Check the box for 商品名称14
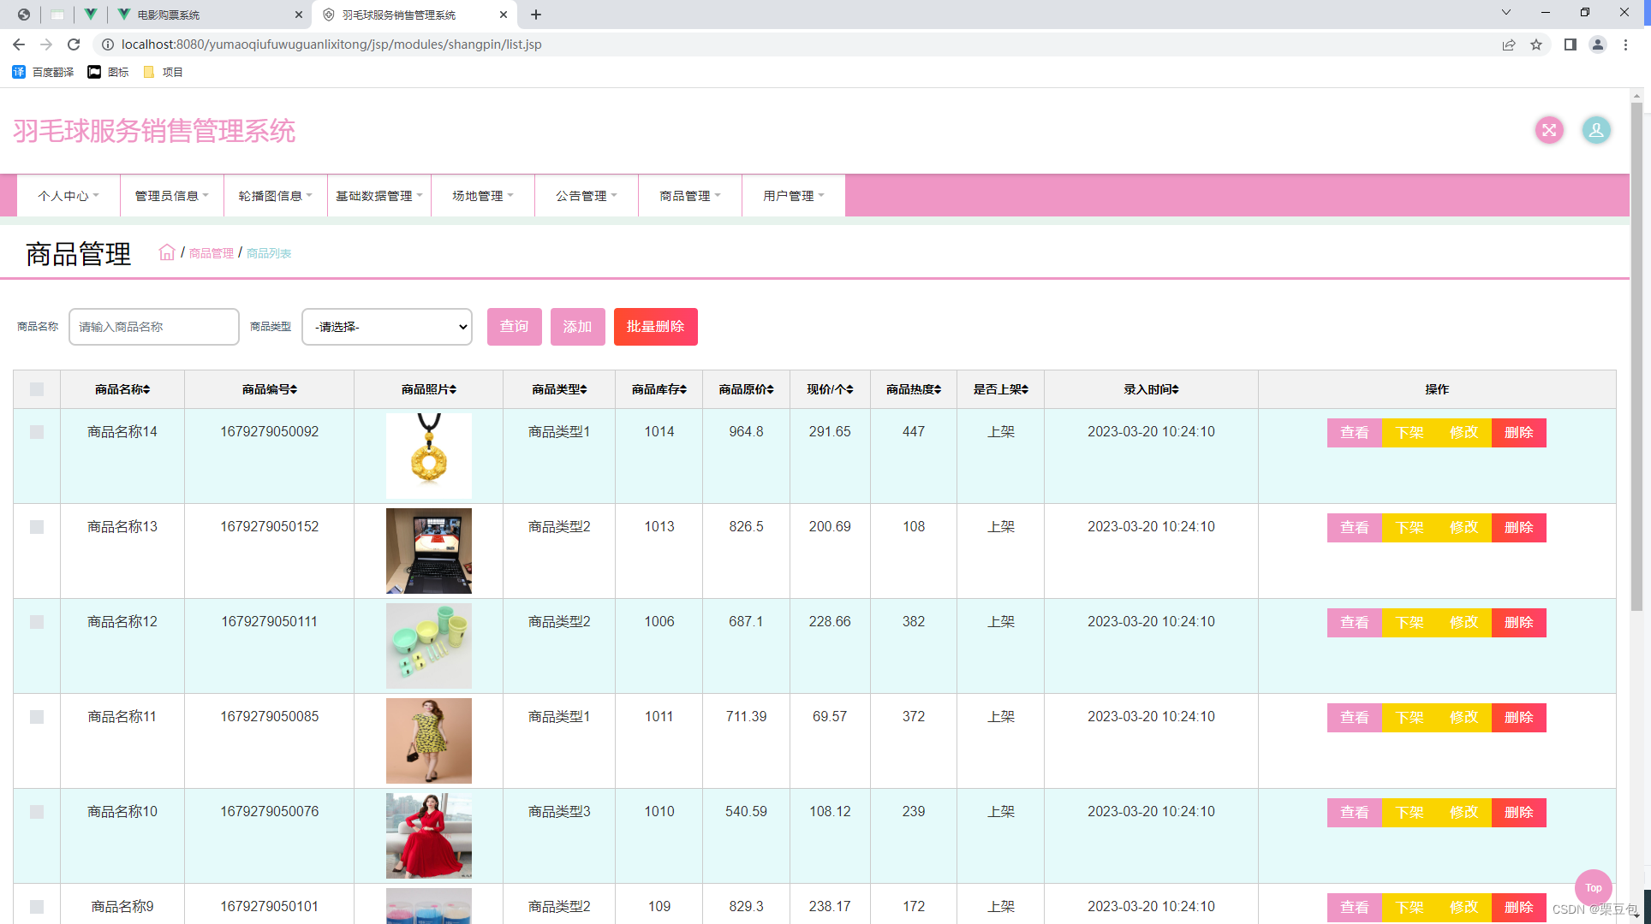Screen dimensions: 1651x924 coord(37,432)
